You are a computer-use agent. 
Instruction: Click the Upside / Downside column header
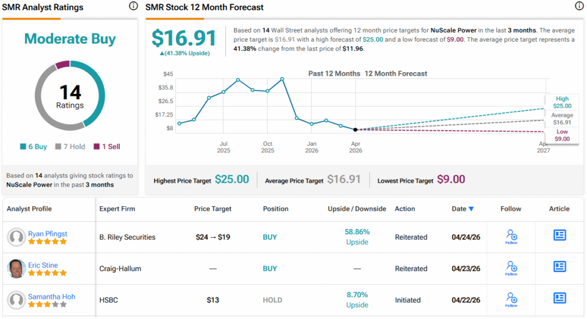[357, 209]
